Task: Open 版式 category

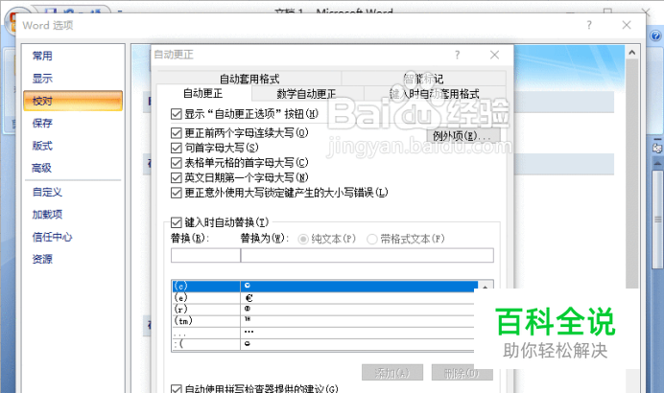Action: (x=42, y=146)
